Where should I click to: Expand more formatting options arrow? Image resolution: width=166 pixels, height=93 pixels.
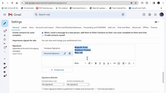click(133, 63)
